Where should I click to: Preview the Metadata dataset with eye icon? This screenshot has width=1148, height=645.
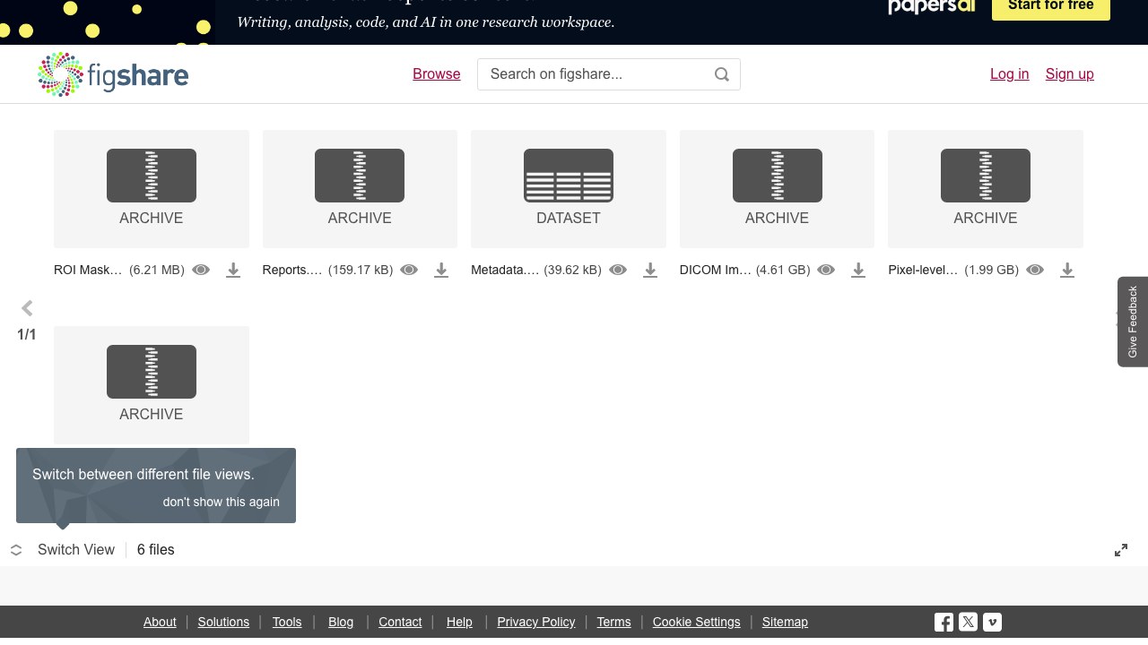tap(618, 270)
